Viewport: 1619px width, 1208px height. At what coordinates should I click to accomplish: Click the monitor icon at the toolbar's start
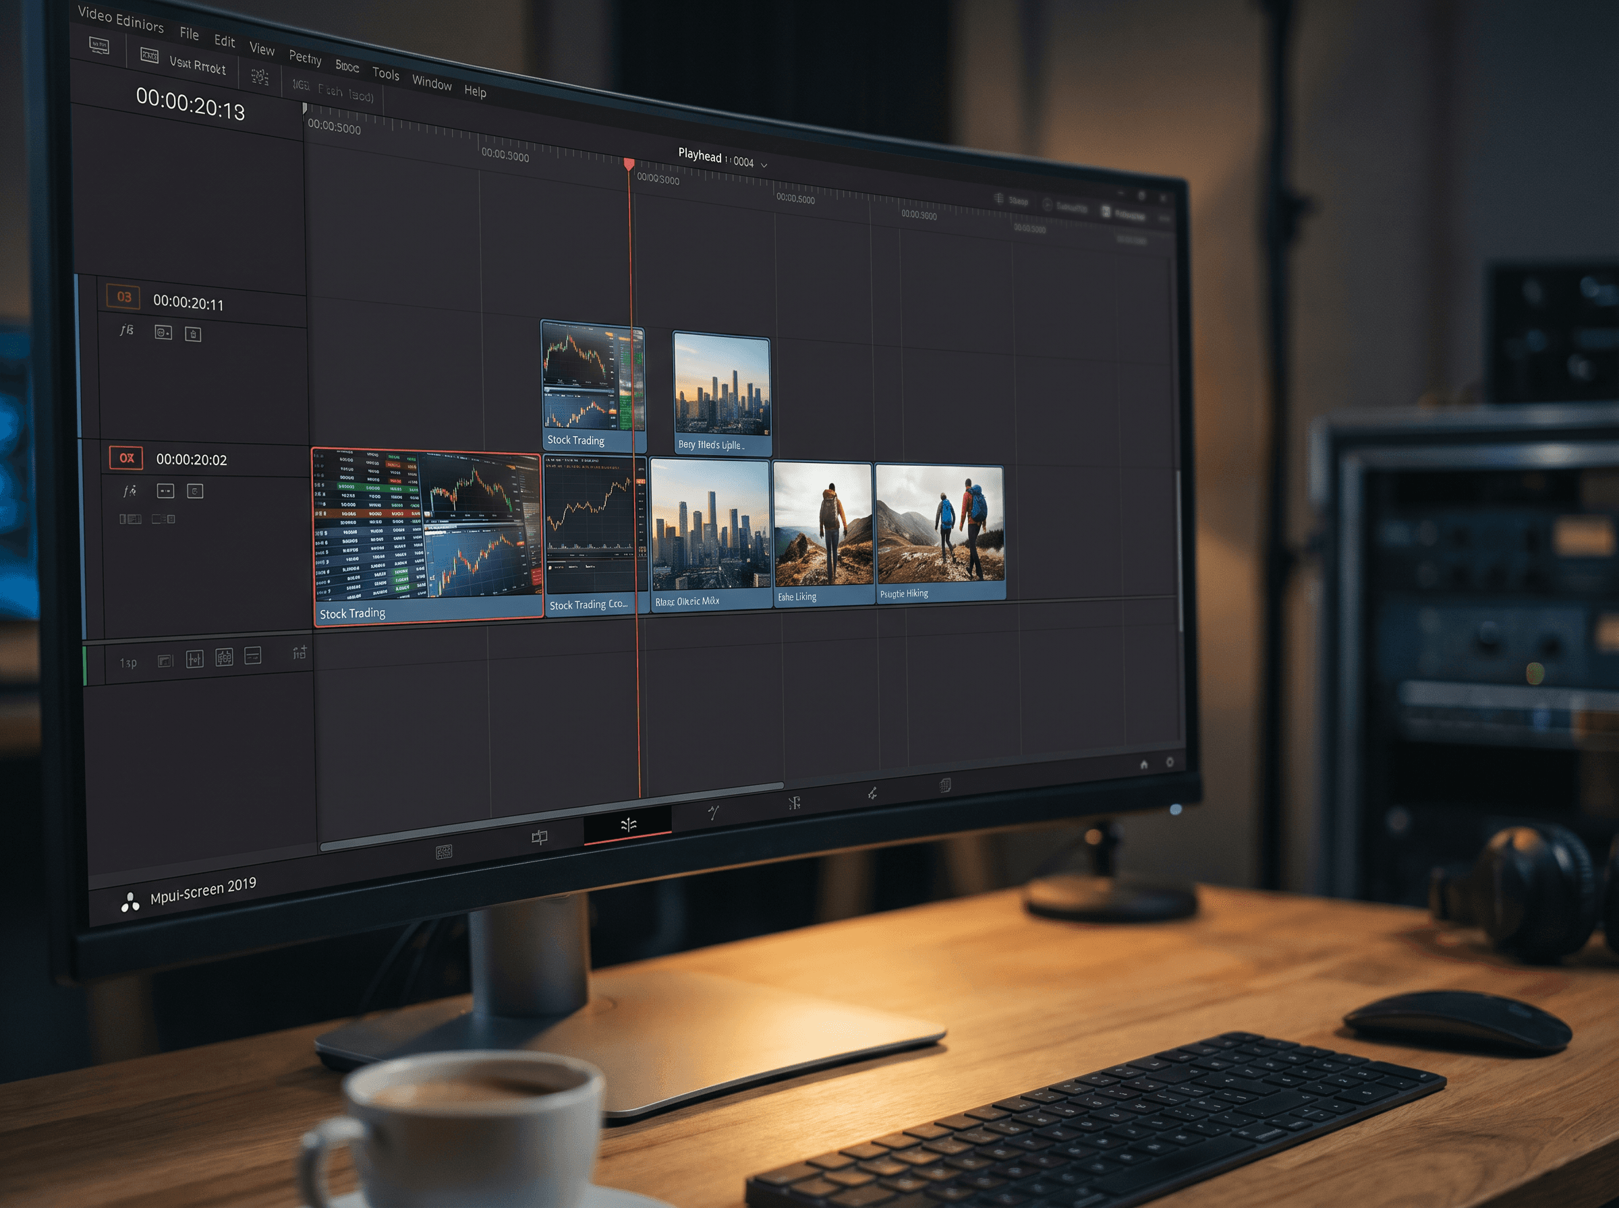(98, 45)
